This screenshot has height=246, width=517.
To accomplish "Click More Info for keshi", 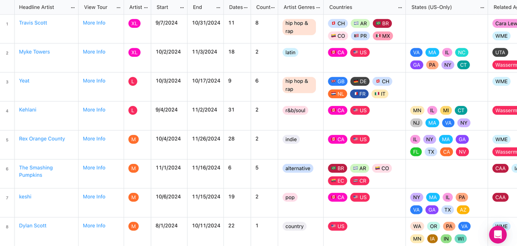I will 94,197.
